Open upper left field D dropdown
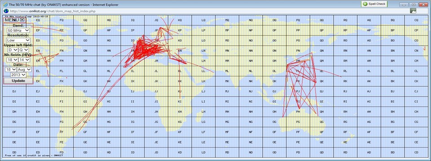Image resolution: width=431 pixels, height=161 pixels. pos(13,50)
